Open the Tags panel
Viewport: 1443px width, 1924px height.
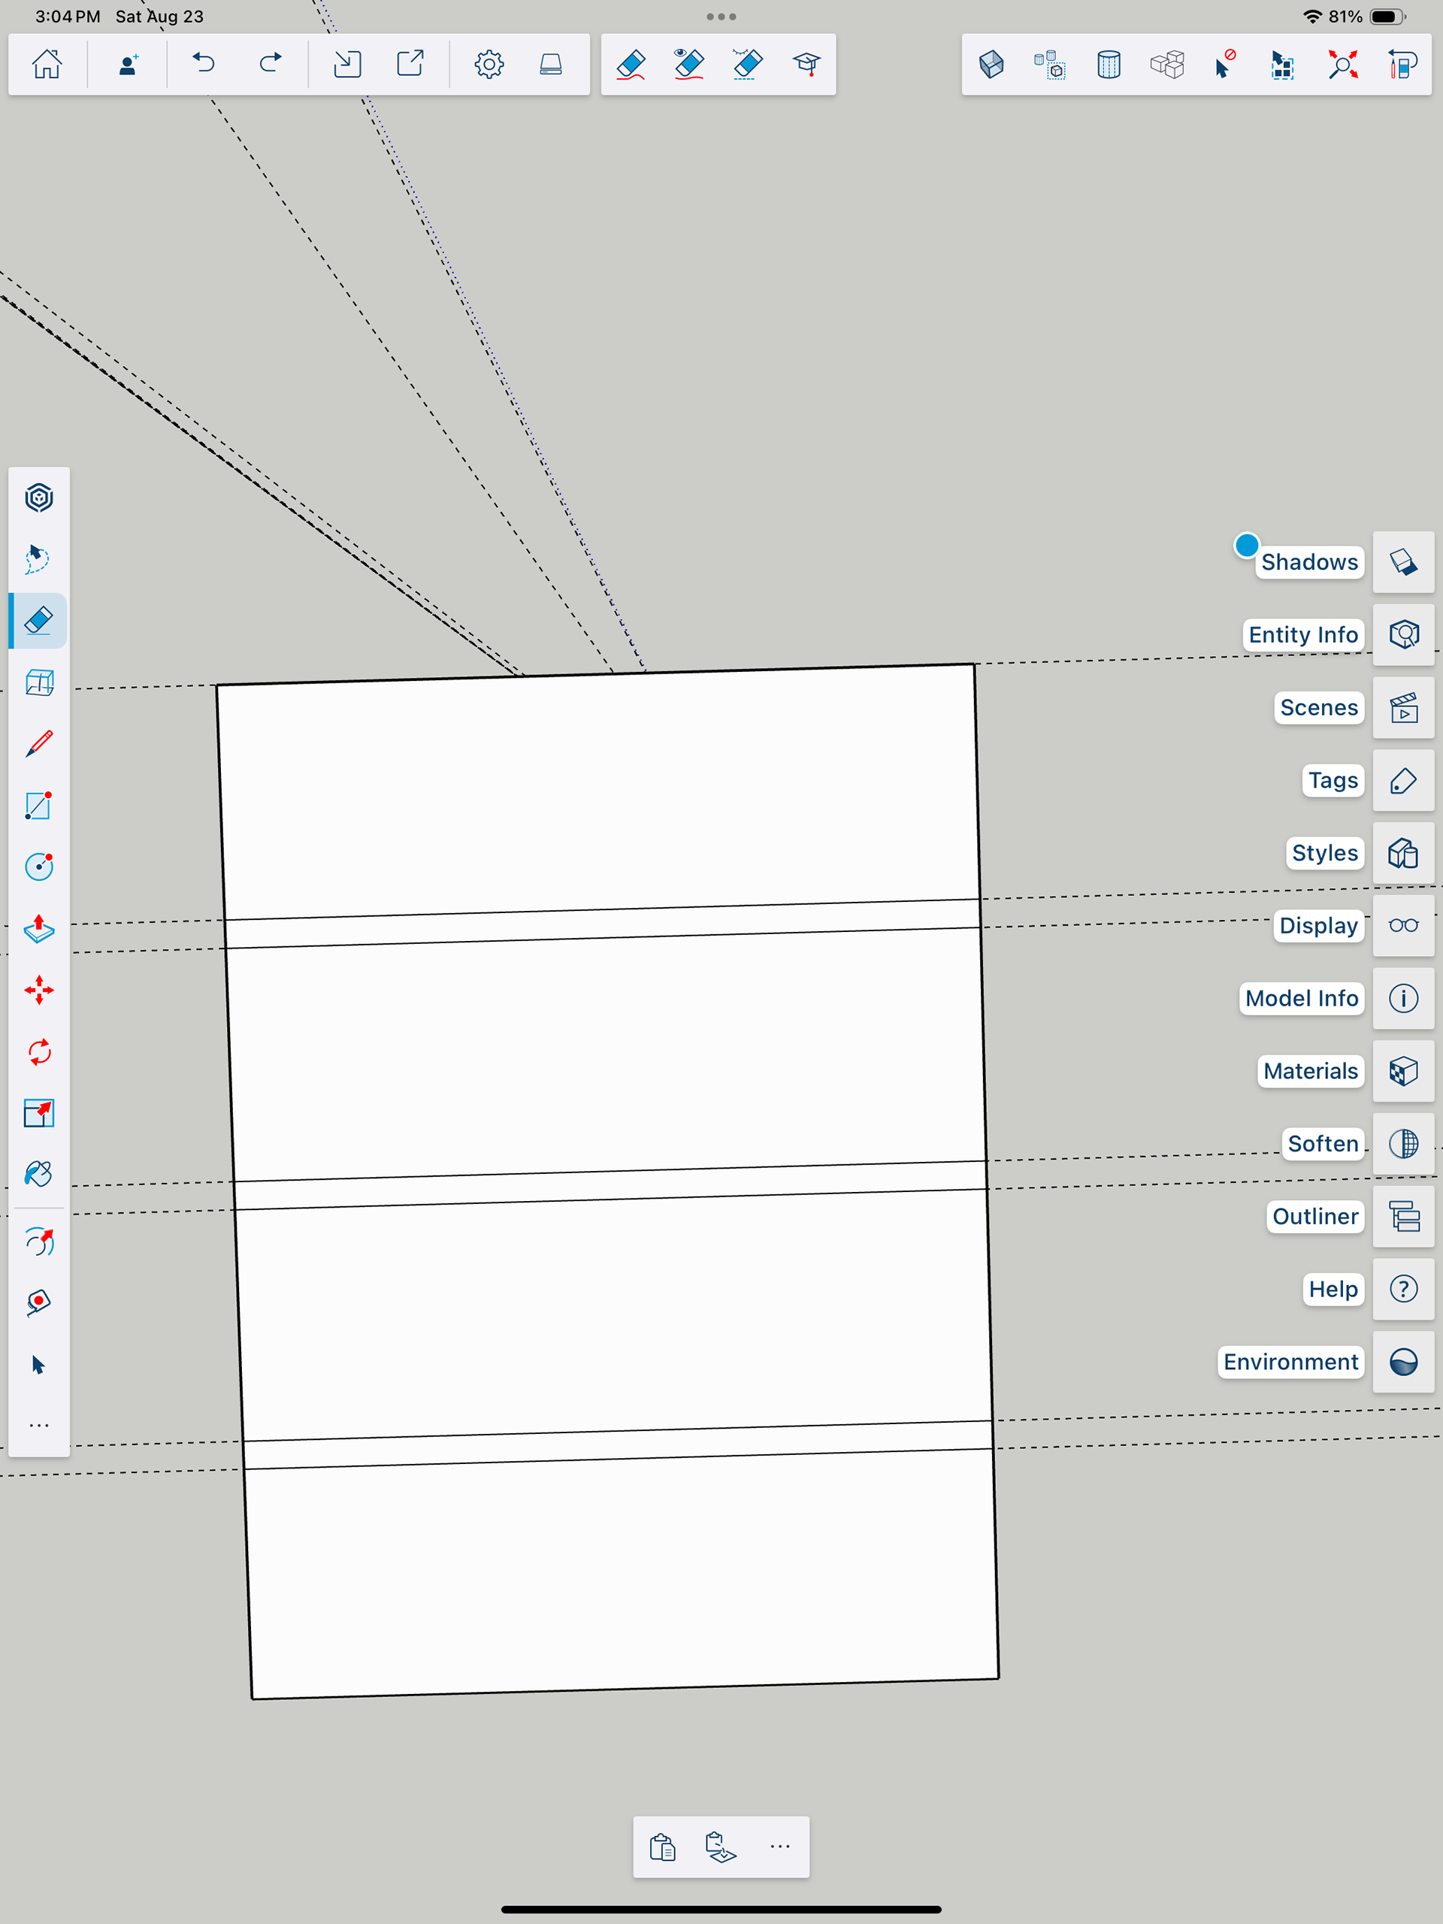[x=1402, y=780]
